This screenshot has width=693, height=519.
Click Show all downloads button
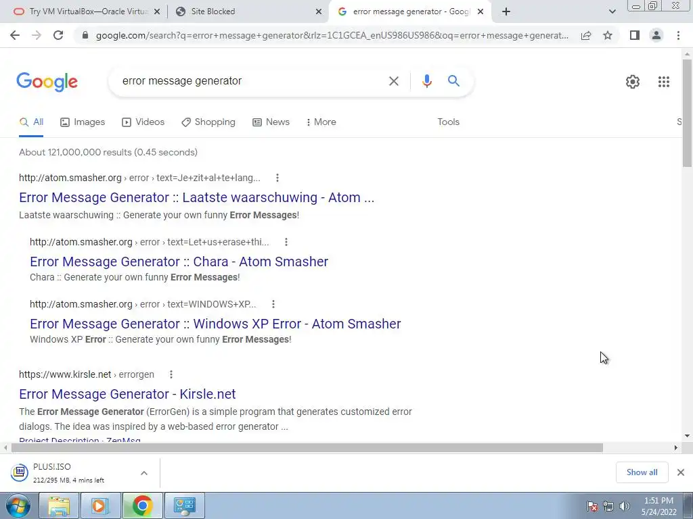click(x=642, y=472)
